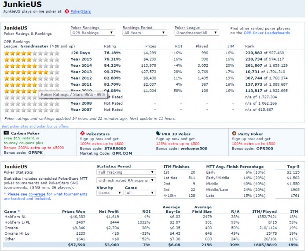The height and width of the screenshot is (251, 308).
Task: Expand the Rankings Period dropdown
Action: (x=145, y=33)
